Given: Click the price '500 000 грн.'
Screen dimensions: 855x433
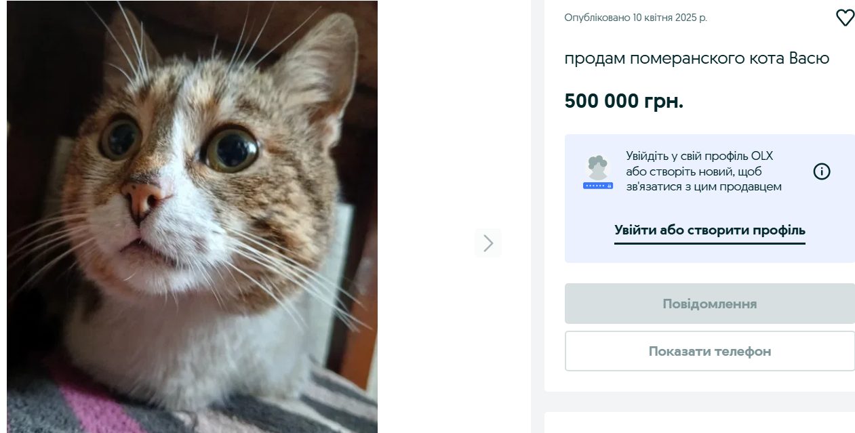Looking at the screenshot, I should 624,101.
